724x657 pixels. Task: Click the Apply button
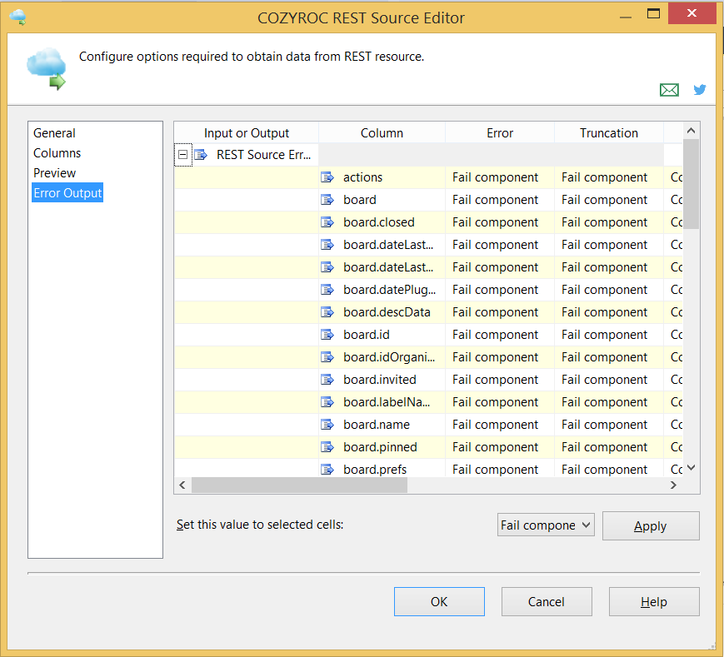tap(651, 525)
